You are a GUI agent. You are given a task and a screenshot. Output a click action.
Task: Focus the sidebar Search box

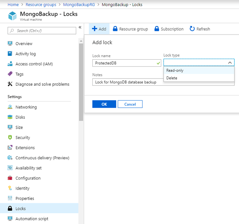pyautogui.click(x=42, y=31)
